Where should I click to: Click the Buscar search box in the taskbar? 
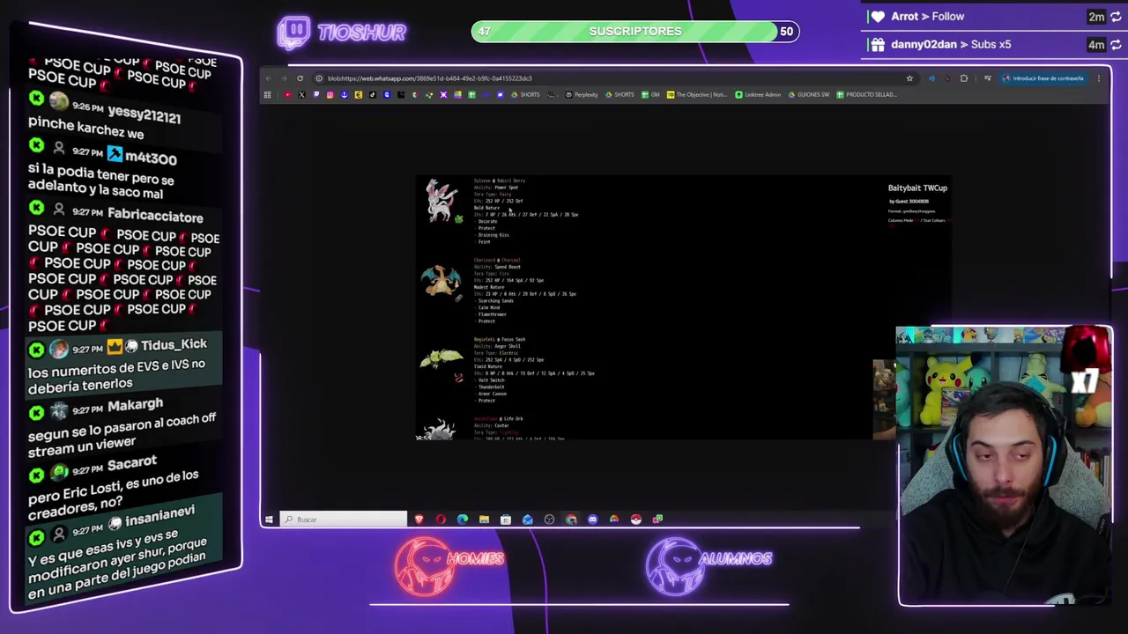tap(344, 520)
